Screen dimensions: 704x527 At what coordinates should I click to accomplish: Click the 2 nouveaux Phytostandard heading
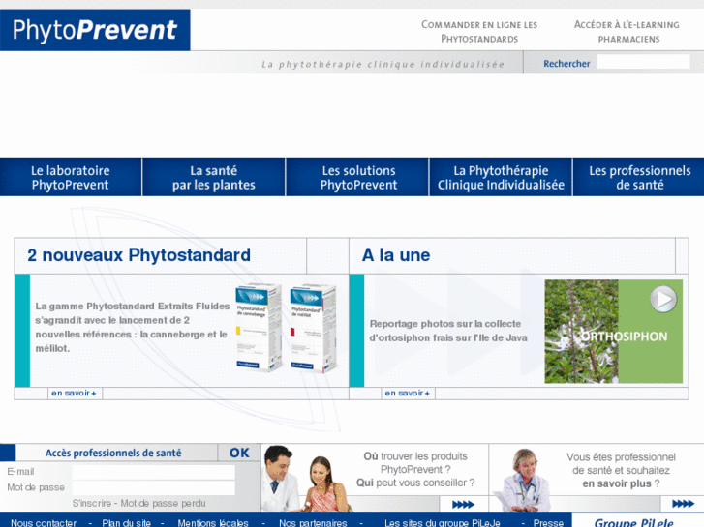[x=138, y=255]
